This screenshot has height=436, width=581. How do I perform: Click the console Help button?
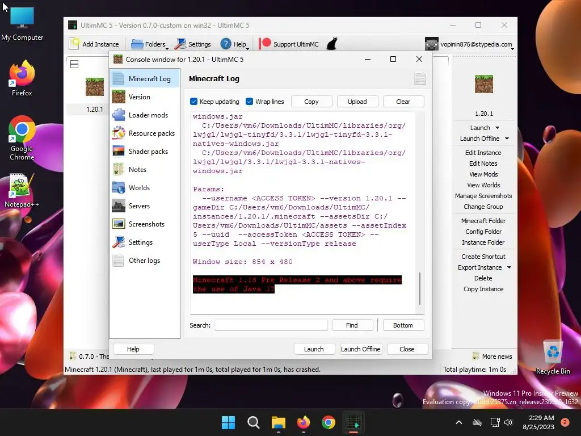133,349
